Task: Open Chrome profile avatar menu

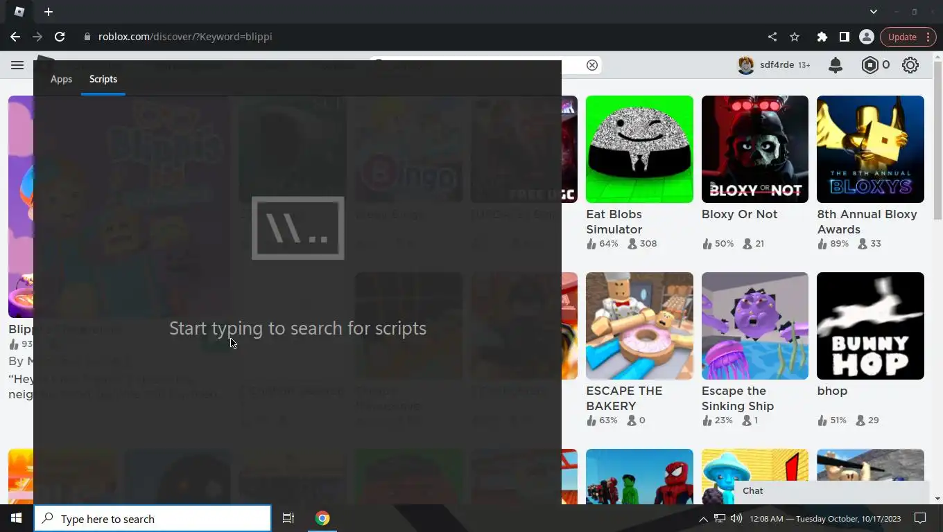Action: point(866,37)
